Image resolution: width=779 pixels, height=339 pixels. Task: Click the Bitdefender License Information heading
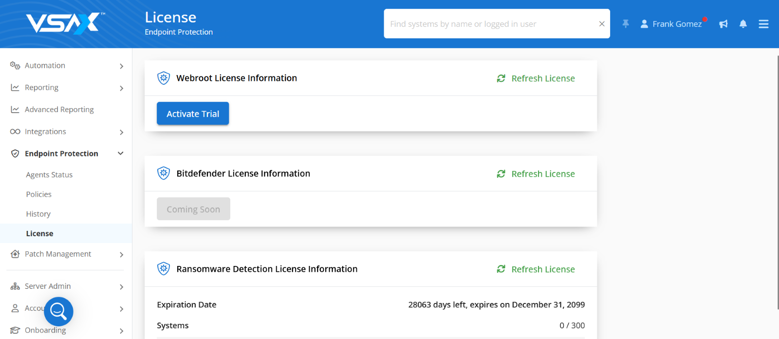pos(243,173)
